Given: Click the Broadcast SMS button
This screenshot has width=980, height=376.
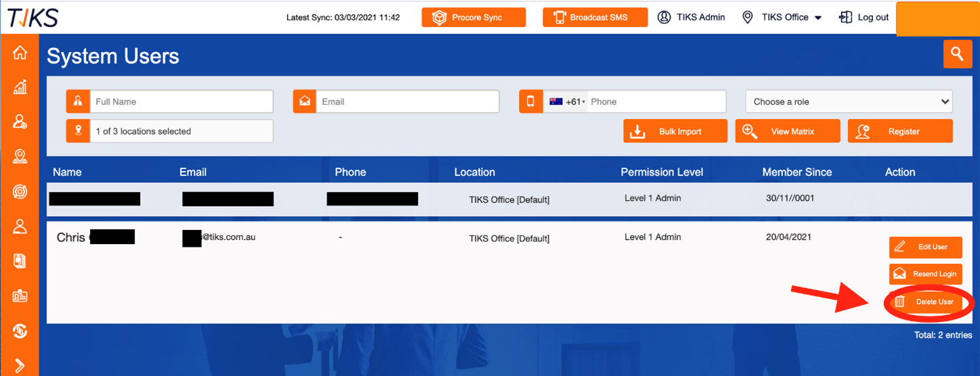Looking at the screenshot, I should [595, 18].
